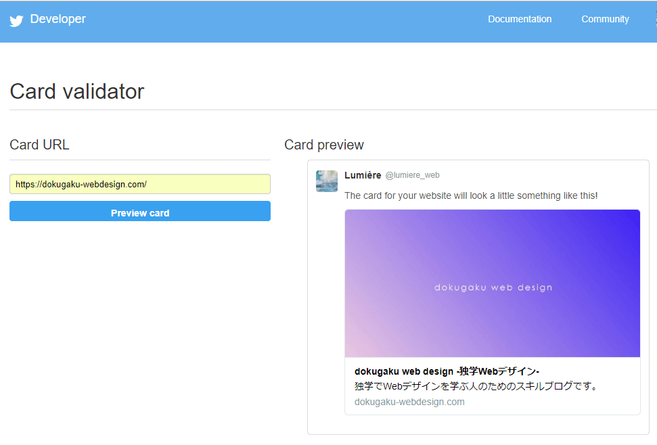Image resolution: width=657 pixels, height=445 pixels.
Task: Click the Lumière profile avatar
Action: tap(327, 181)
